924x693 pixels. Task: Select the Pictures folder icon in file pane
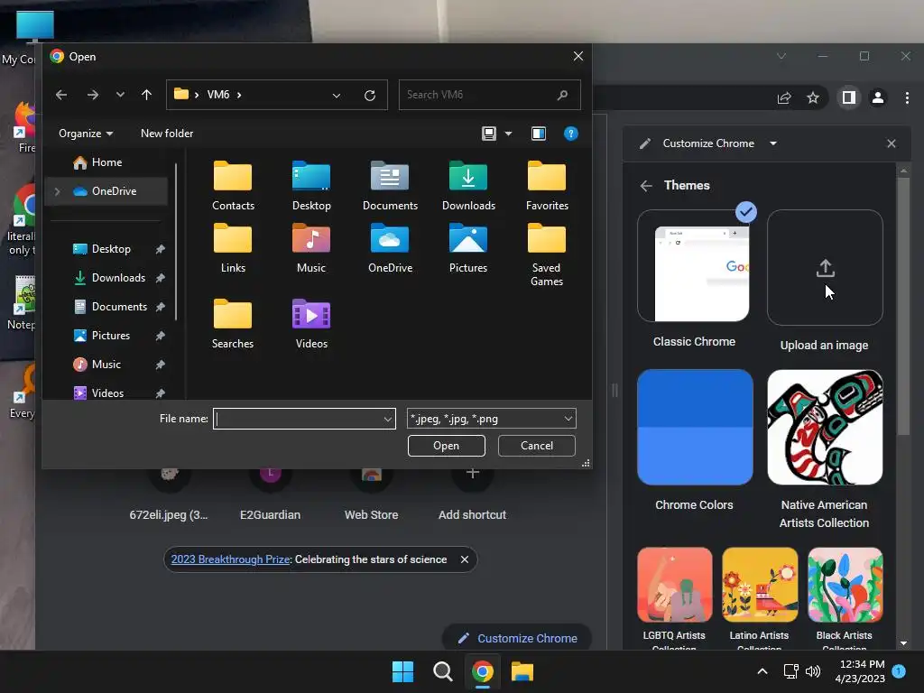468,248
